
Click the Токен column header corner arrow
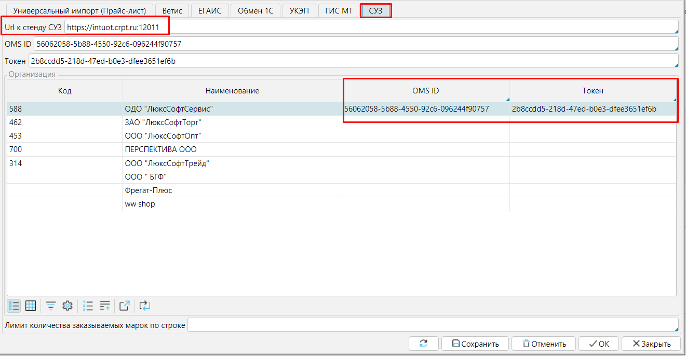[674, 99]
